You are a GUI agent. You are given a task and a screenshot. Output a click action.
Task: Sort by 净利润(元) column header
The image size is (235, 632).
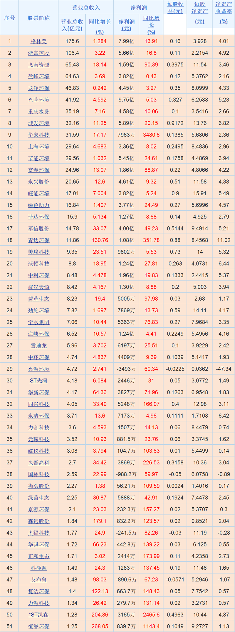point(126,25)
